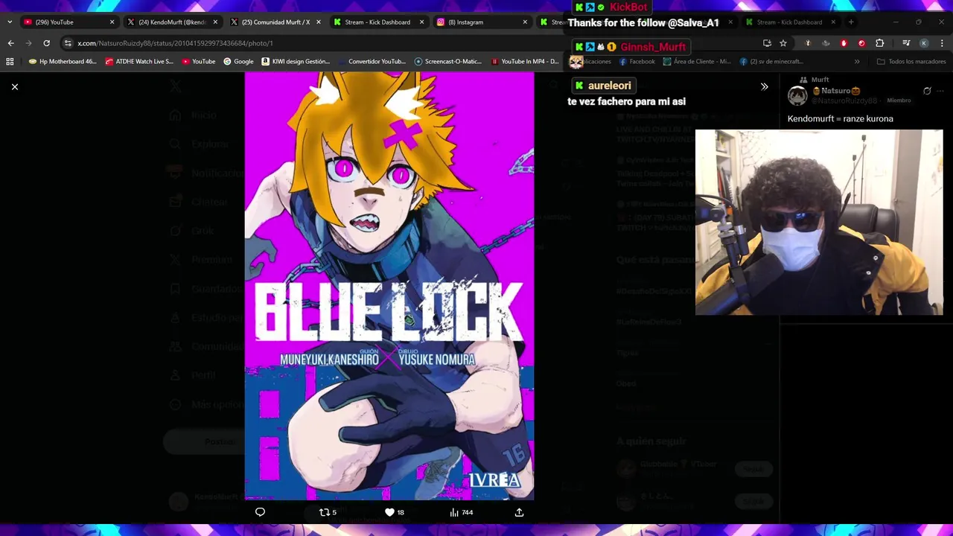Go forward in browser history

point(28,43)
